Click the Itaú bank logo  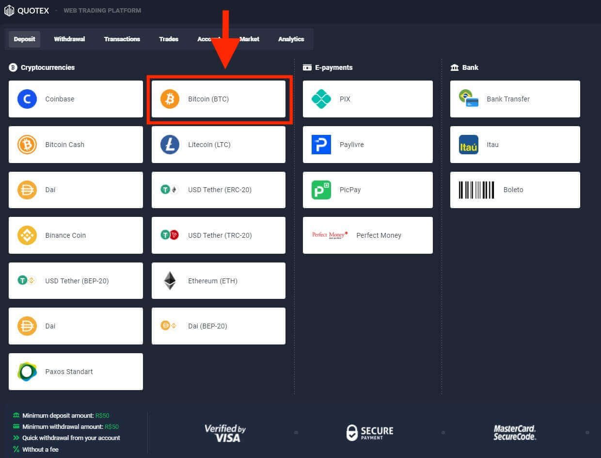point(468,145)
